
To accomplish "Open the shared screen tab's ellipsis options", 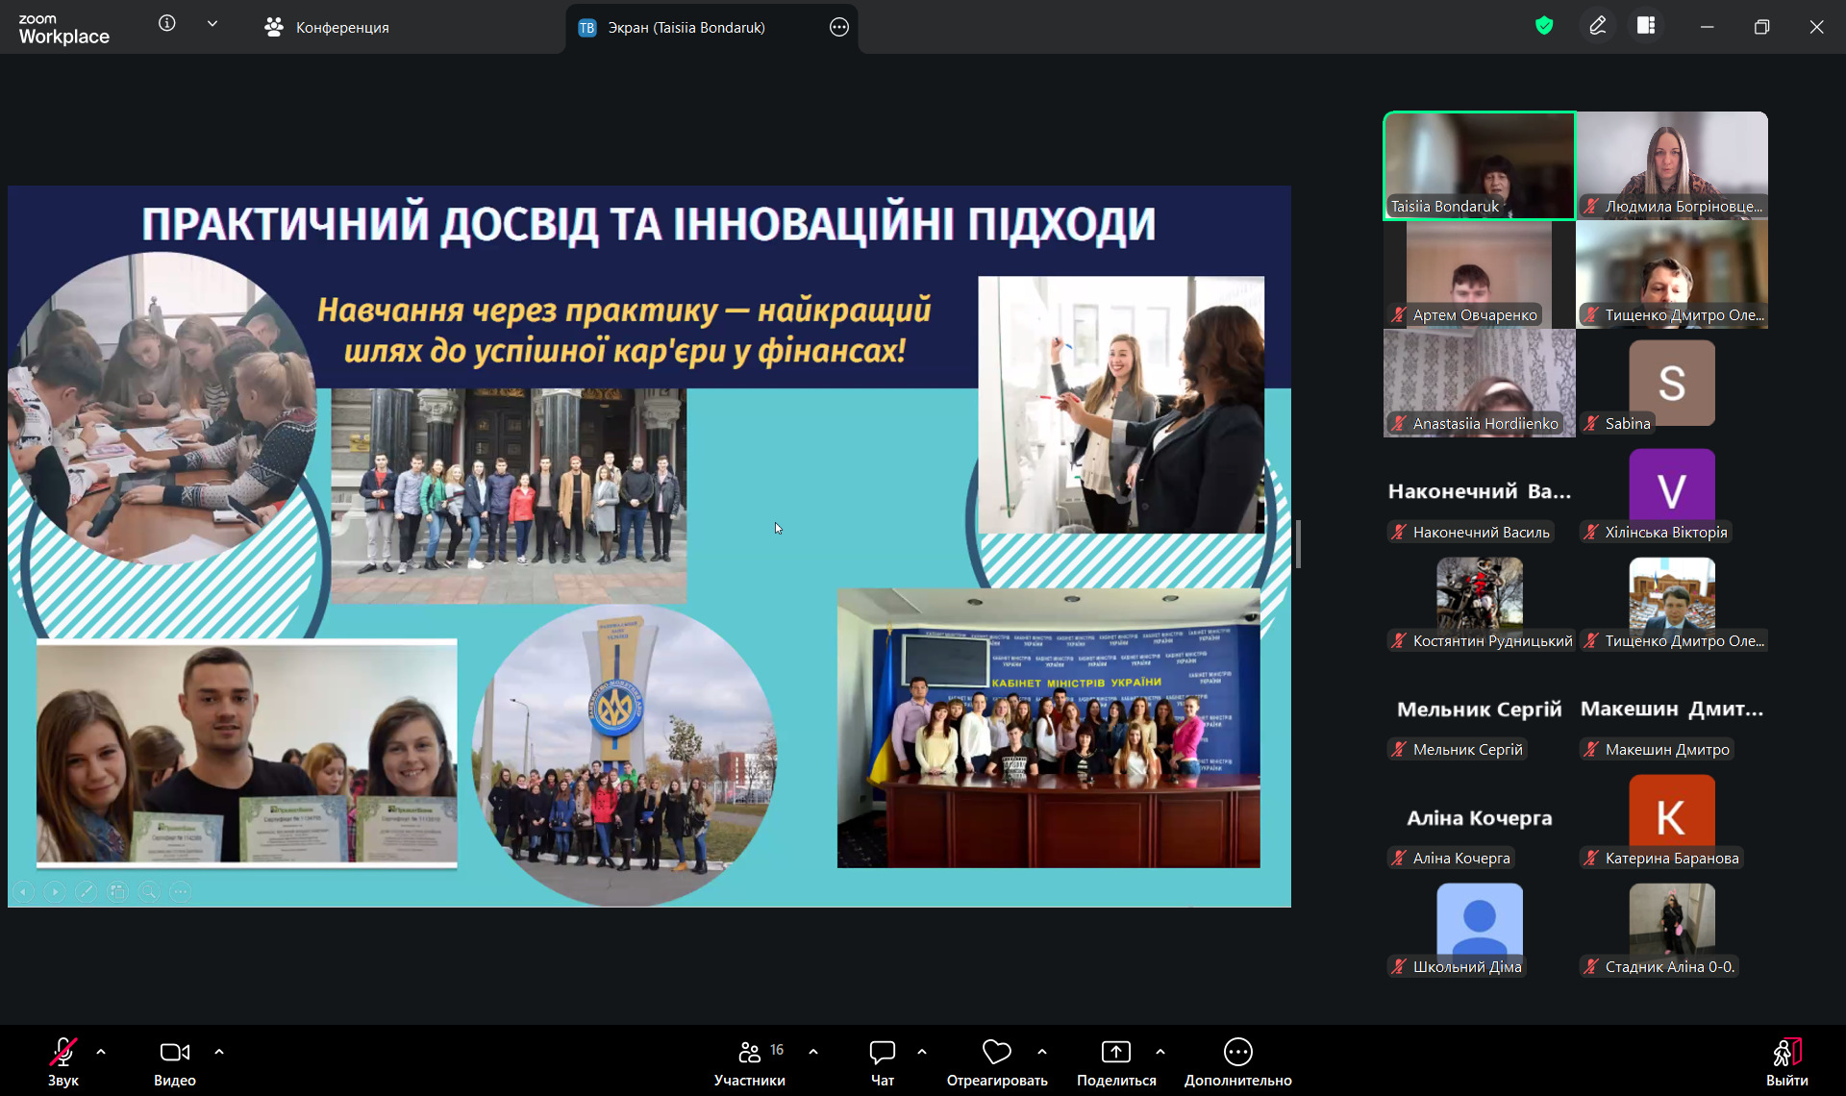I will click(838, 27).
